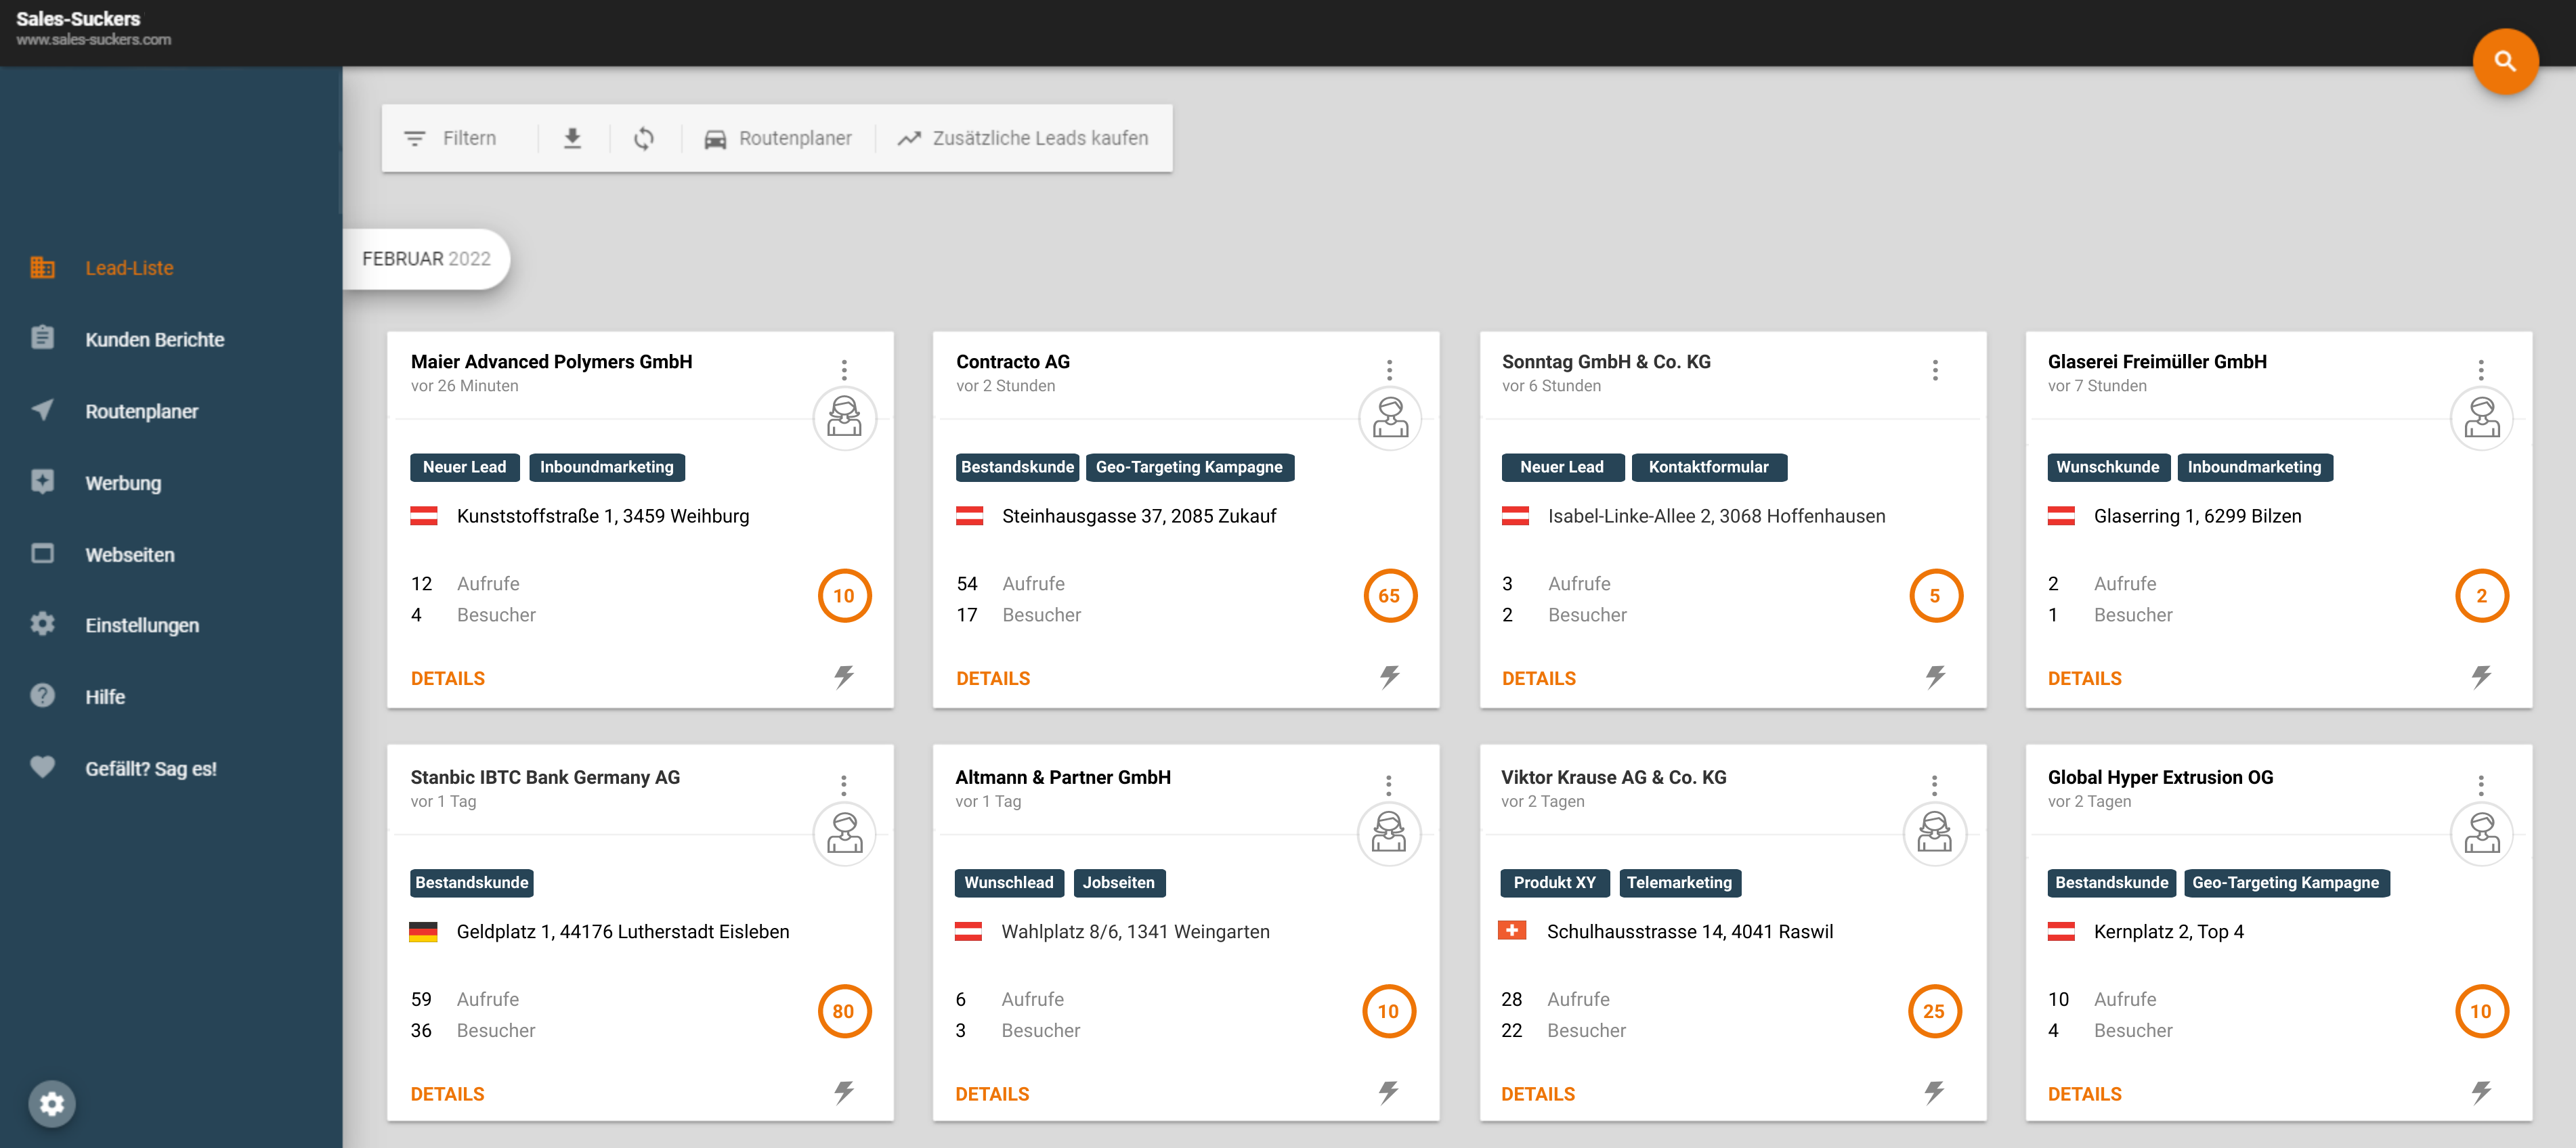
Task: Click the Wunschlead tag on Altmann card
Action: [x=1008, y=882]
